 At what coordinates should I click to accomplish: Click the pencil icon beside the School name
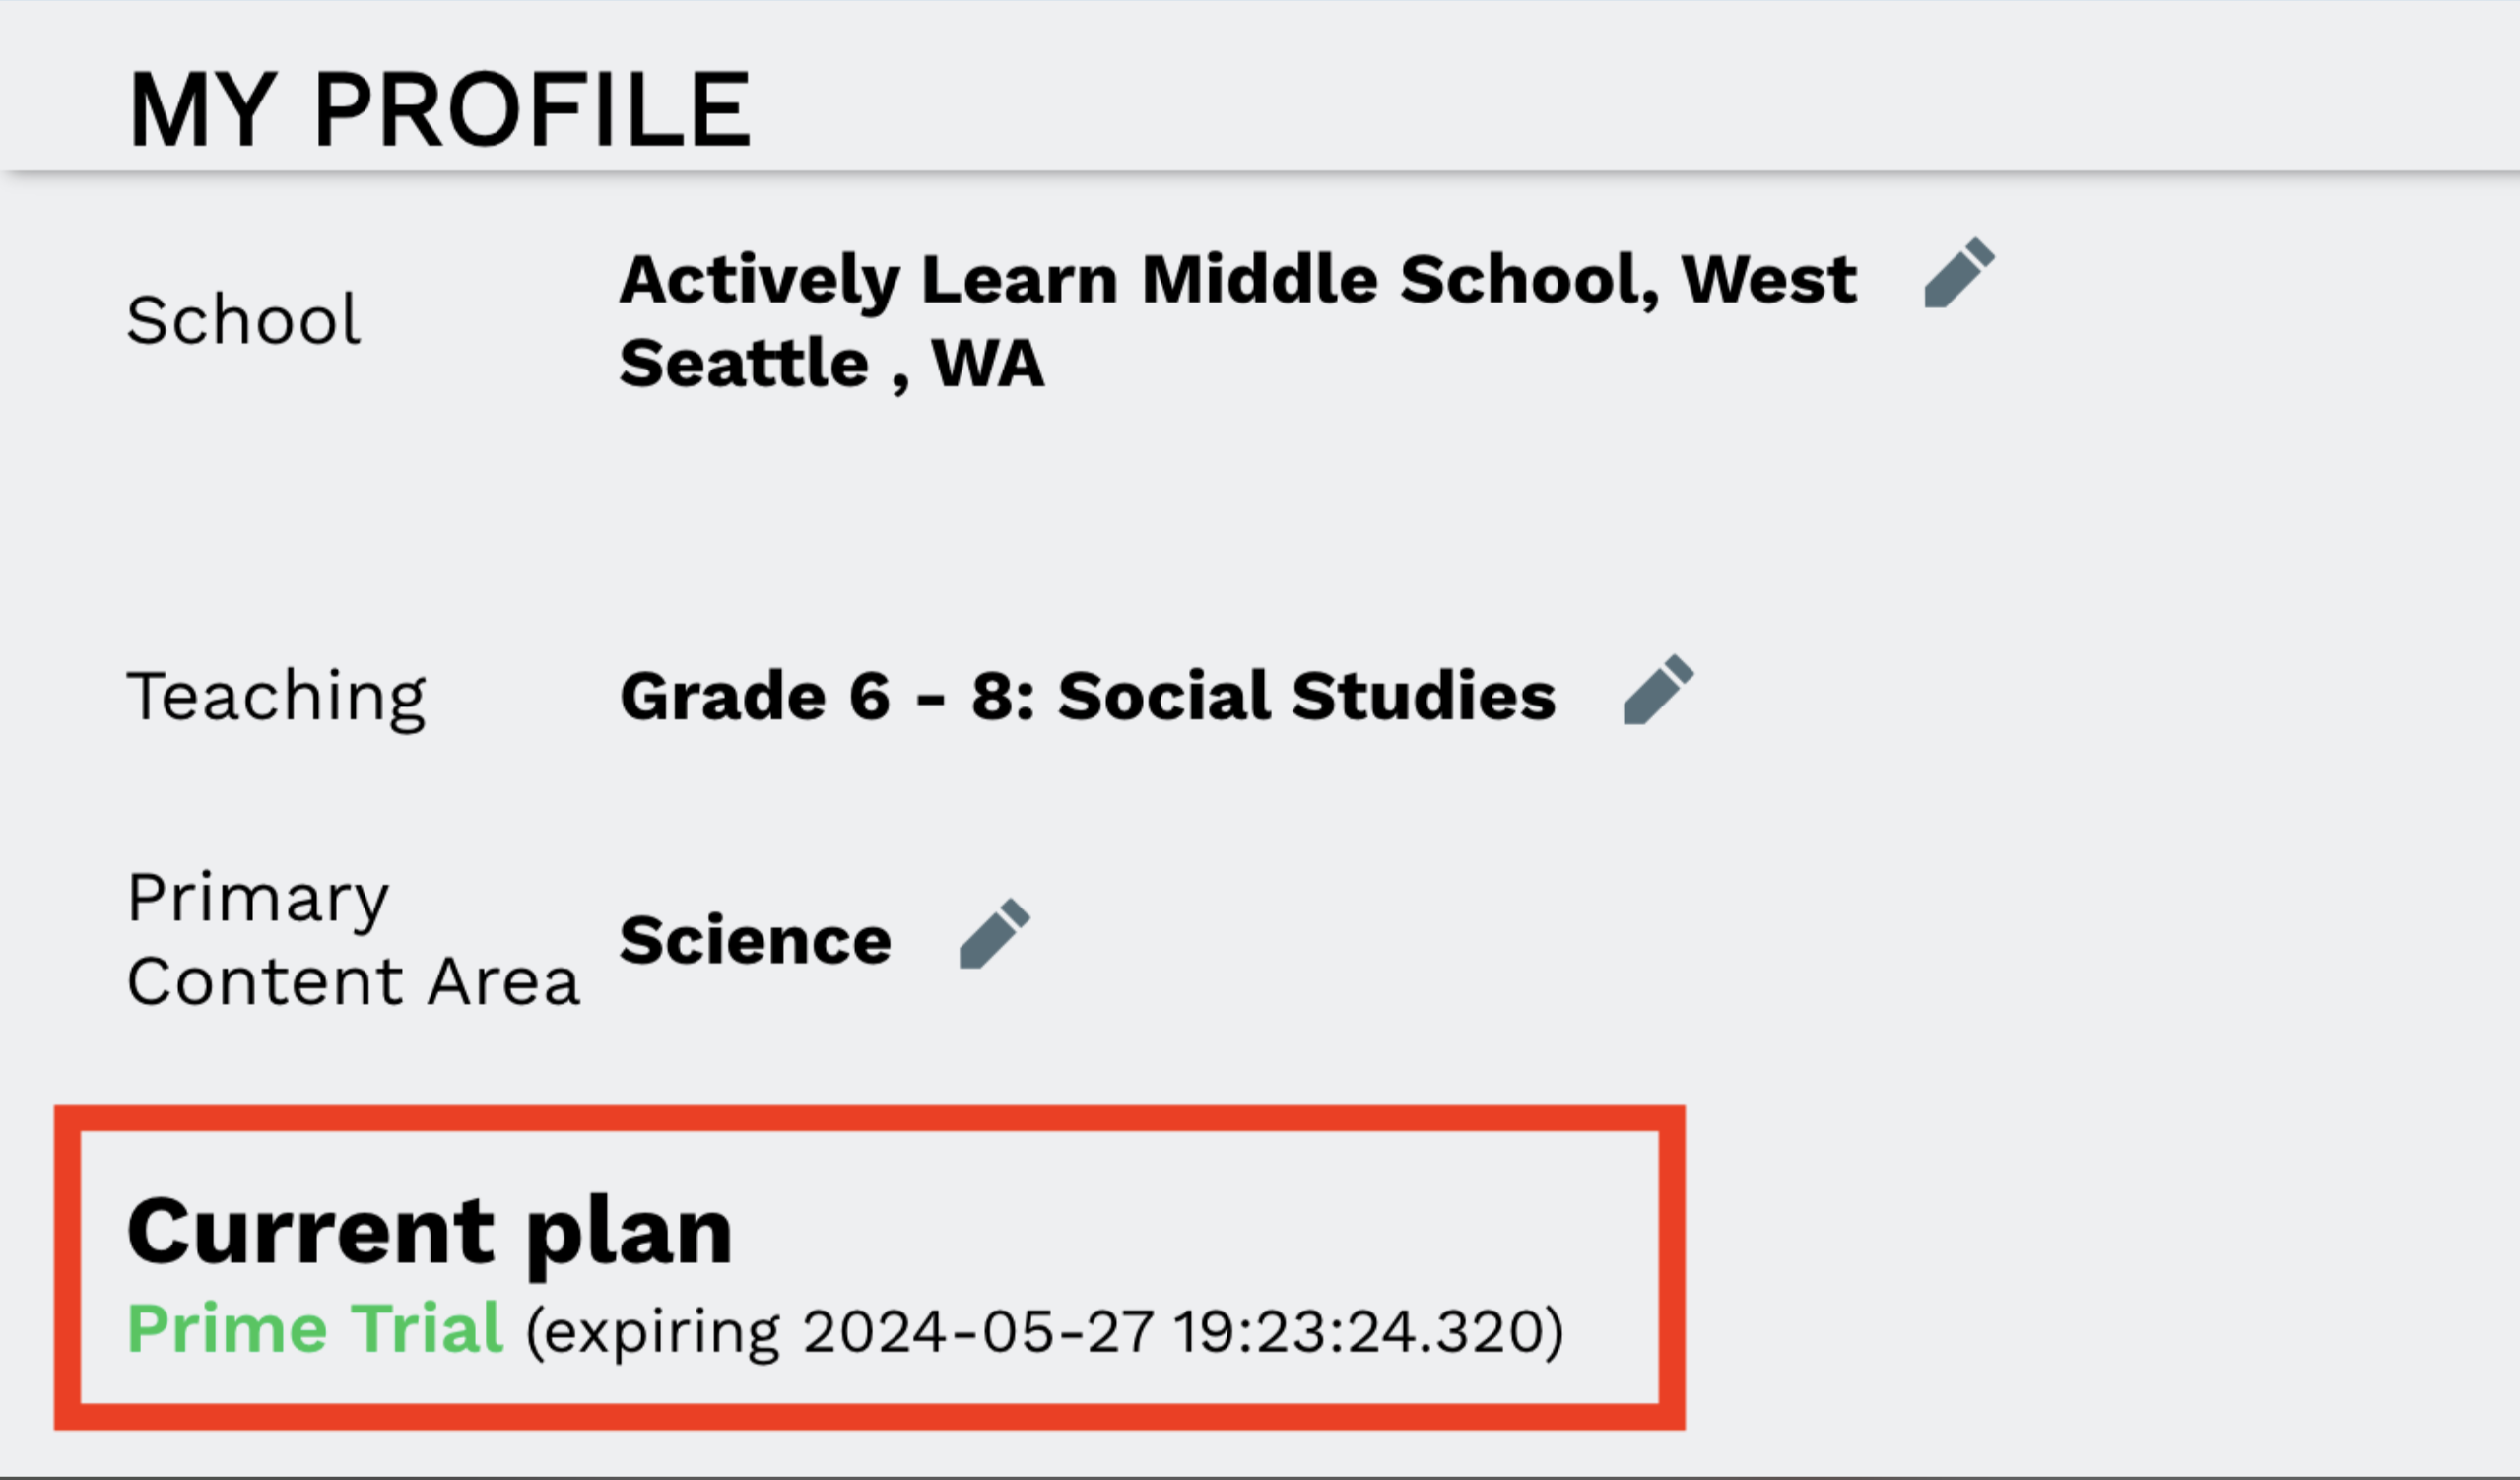point(1958,273)
